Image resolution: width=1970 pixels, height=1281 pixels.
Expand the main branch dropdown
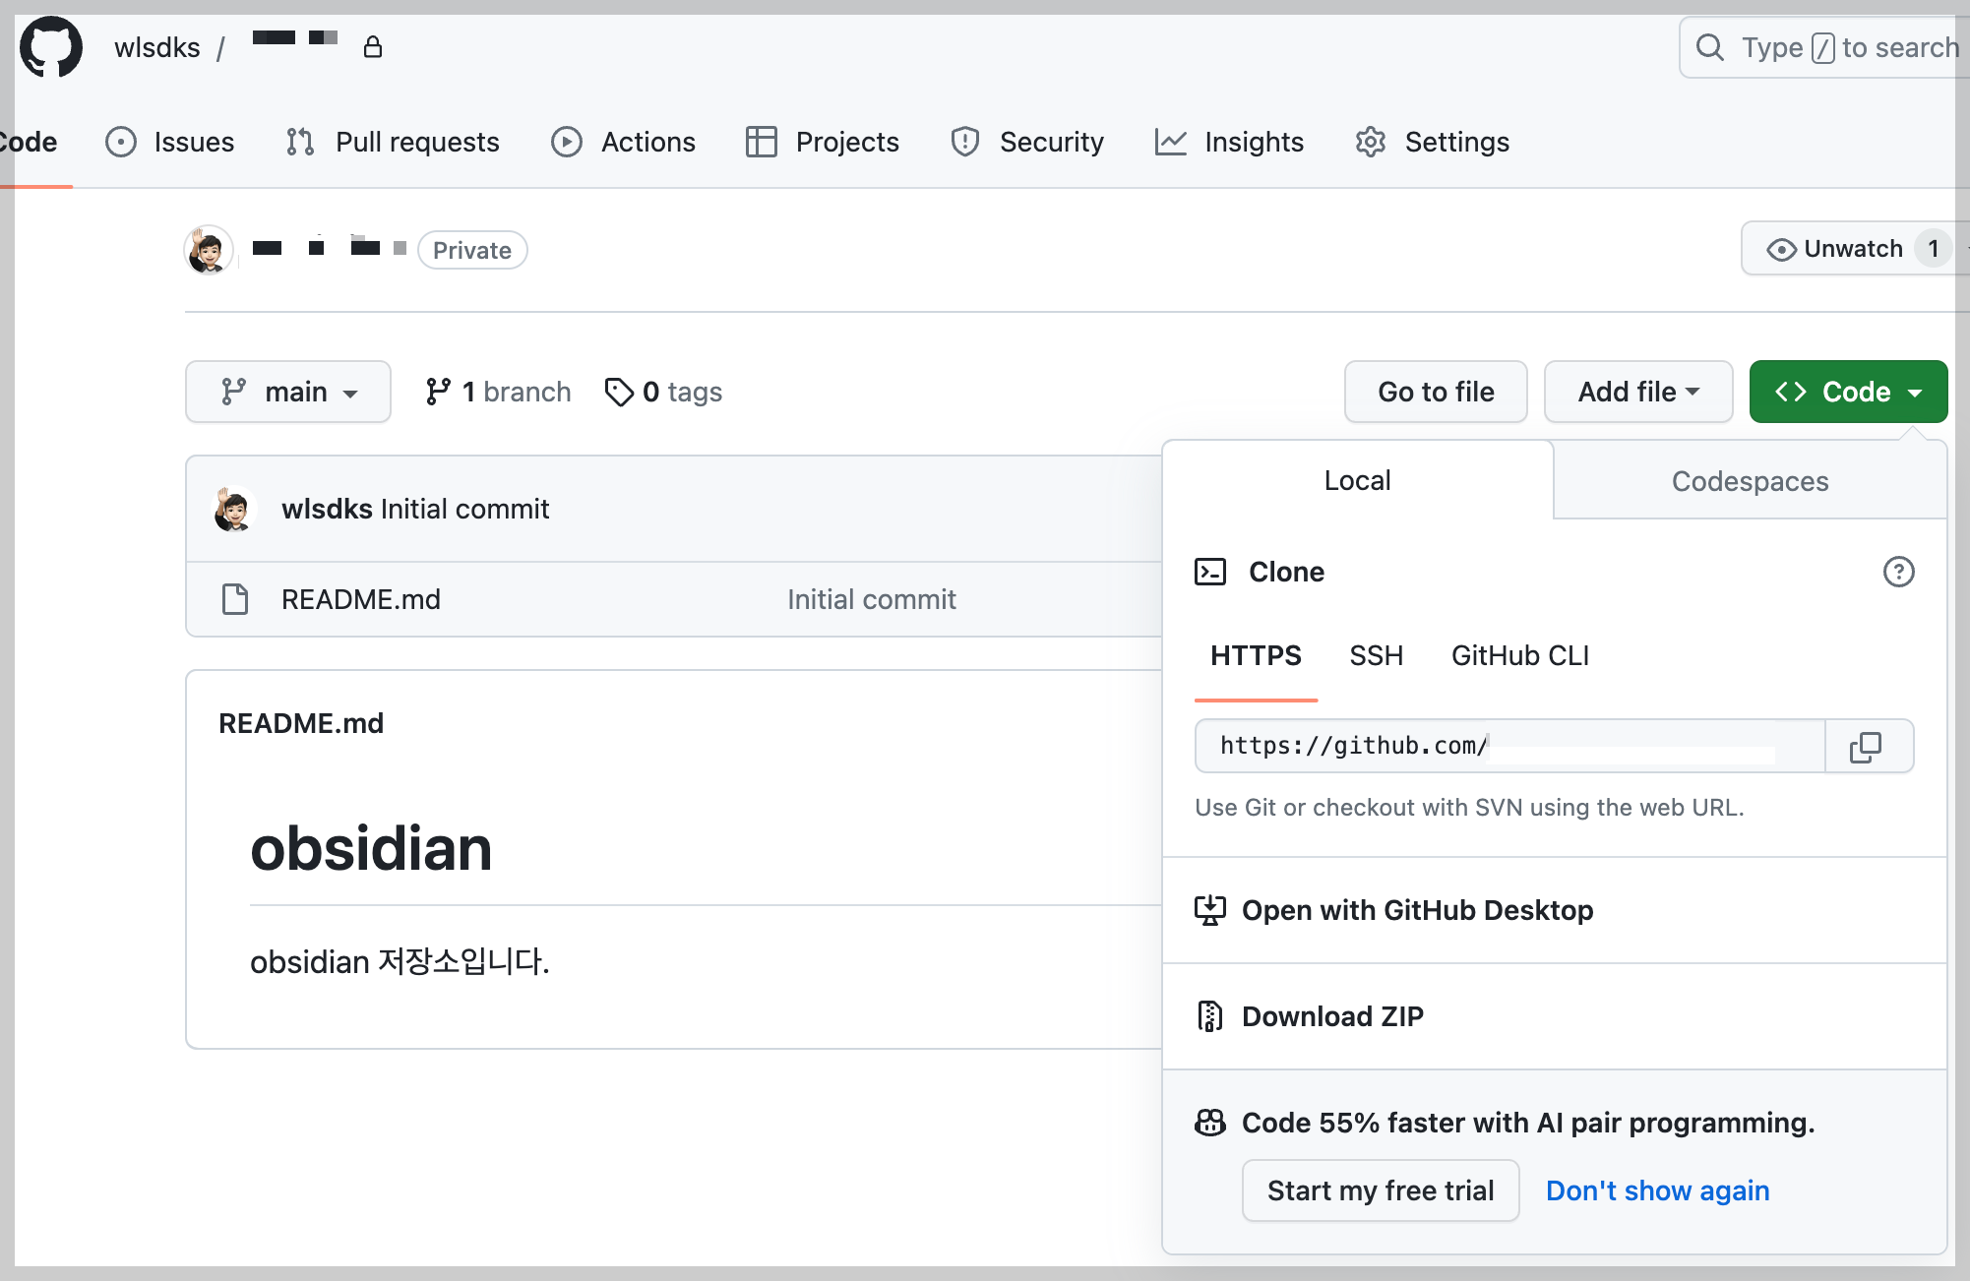pyautogui.click(x=288, y=392)
